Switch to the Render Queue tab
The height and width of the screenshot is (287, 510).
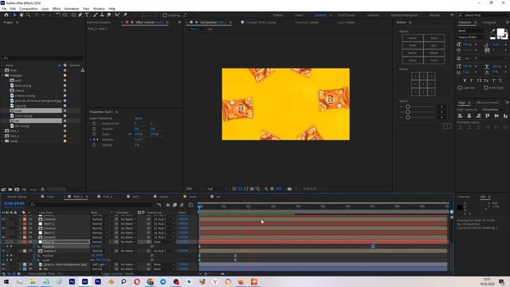pos(17,197)
